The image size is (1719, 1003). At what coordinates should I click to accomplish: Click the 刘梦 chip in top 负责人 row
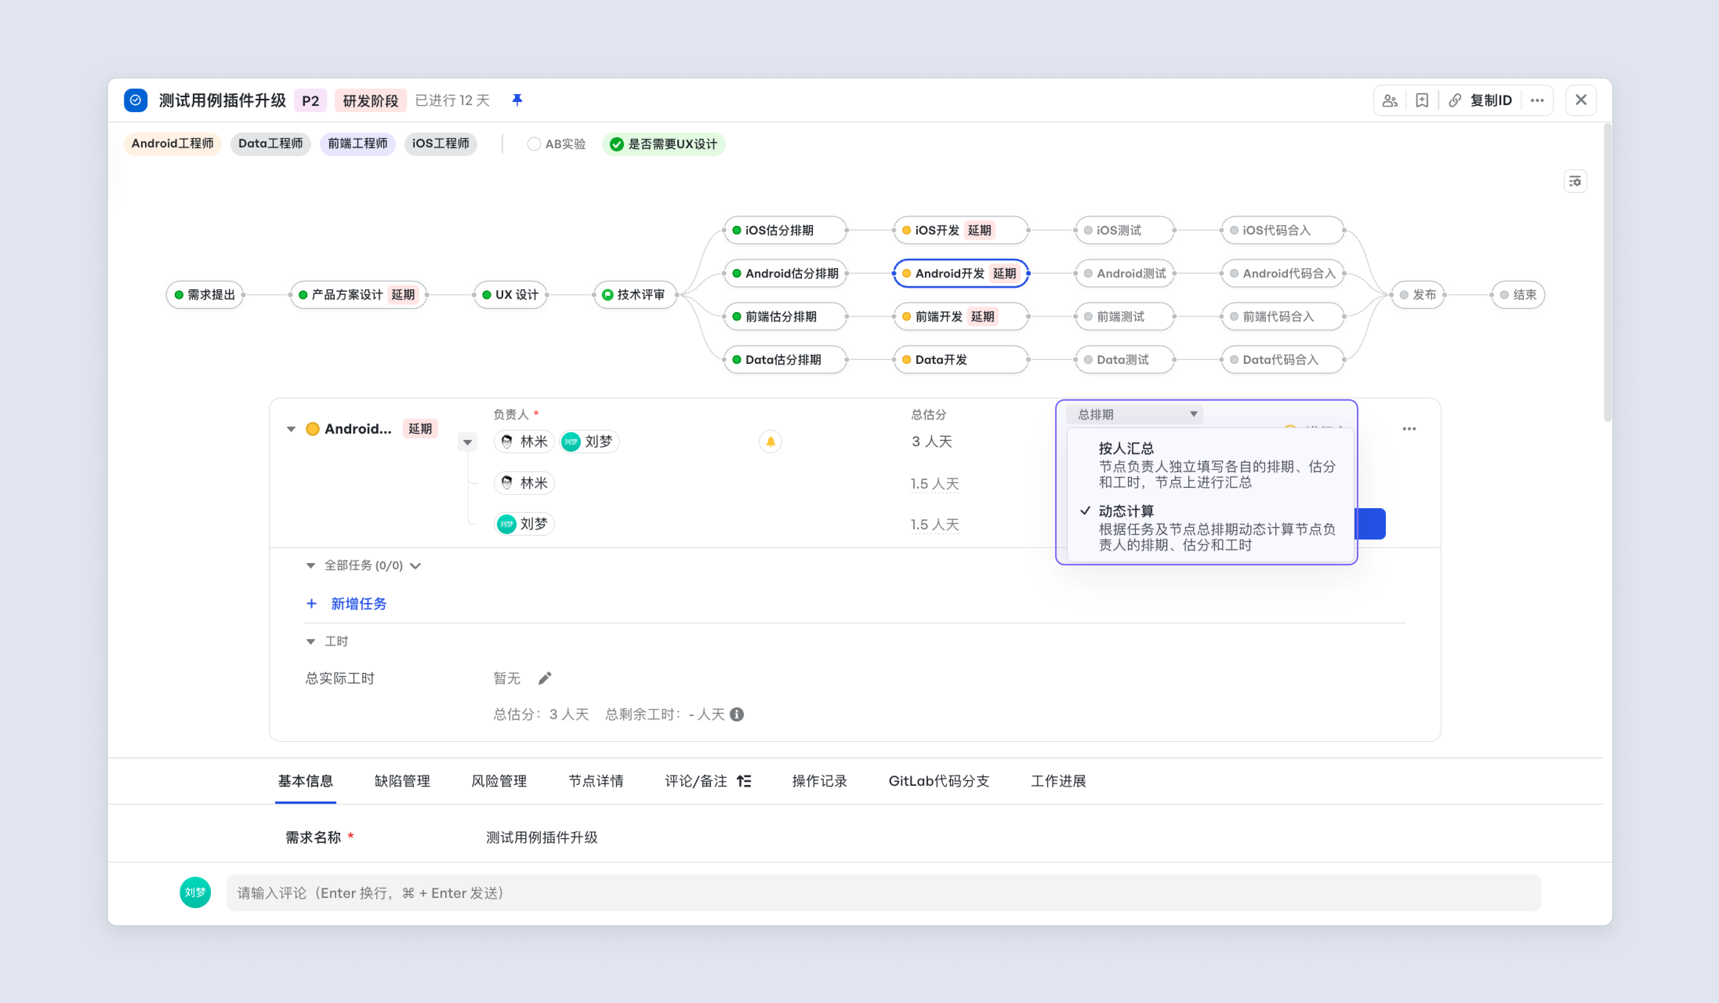(x=589, y=442)
